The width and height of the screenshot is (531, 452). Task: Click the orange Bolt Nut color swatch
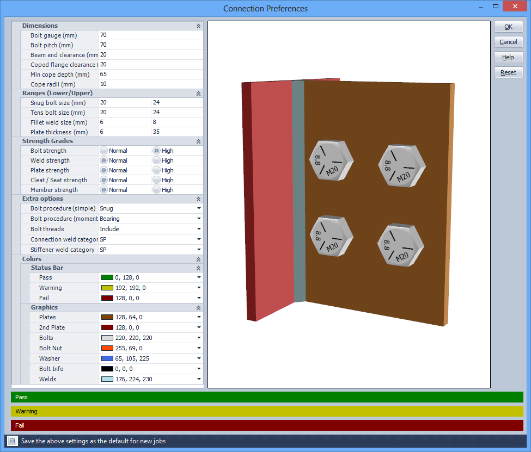tap(107, 348)
